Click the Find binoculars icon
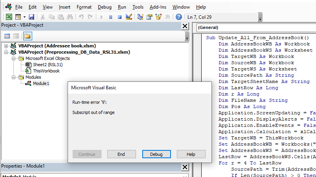 point(70,17)
